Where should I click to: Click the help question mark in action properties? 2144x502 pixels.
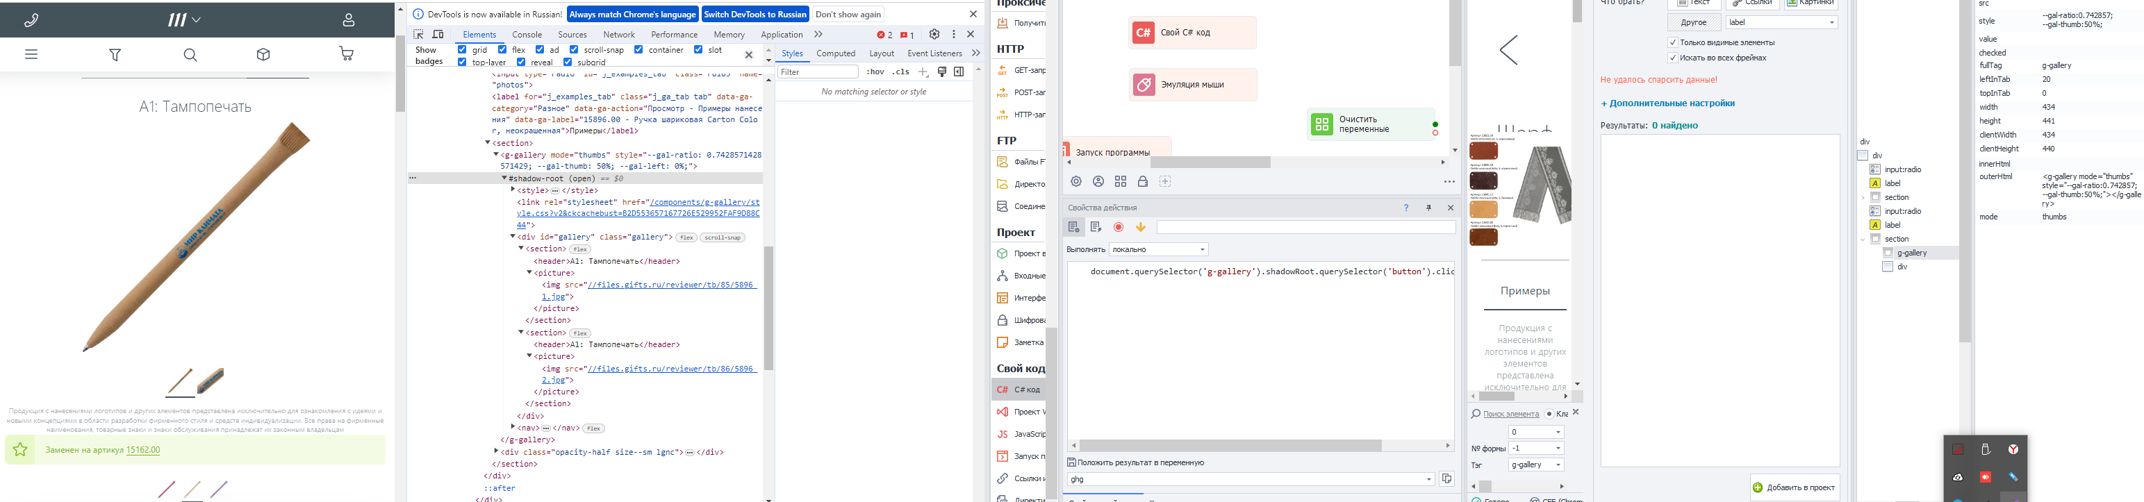click(1405, 208)
